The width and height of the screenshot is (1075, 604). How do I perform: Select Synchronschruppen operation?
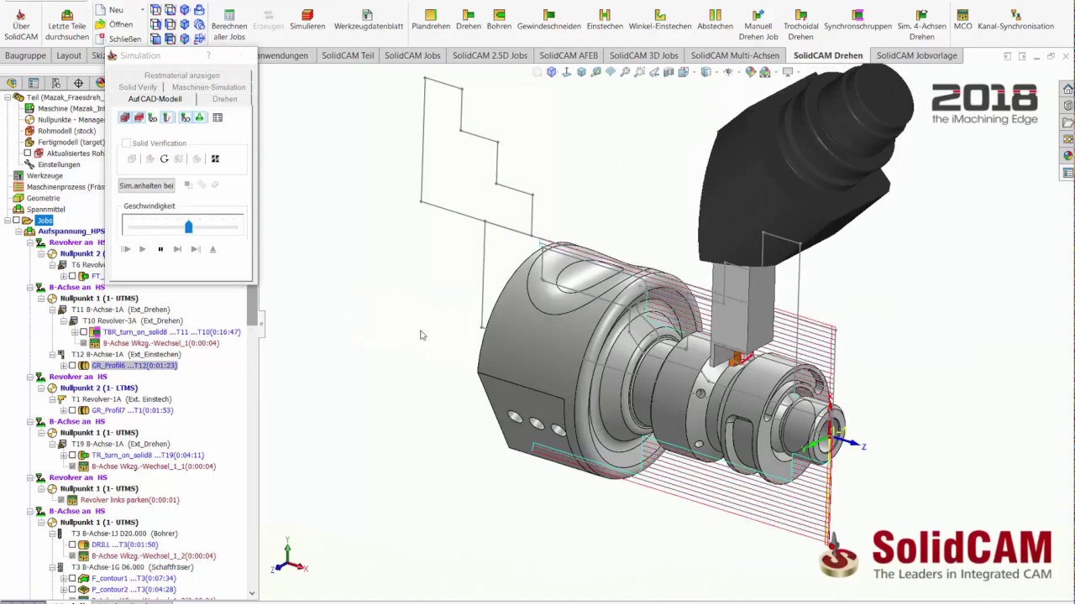pyautogui.click(x=857, y=20)
